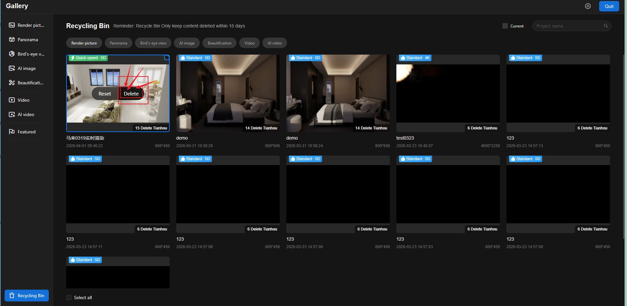Click Reset to restore the render

point(104,94)
